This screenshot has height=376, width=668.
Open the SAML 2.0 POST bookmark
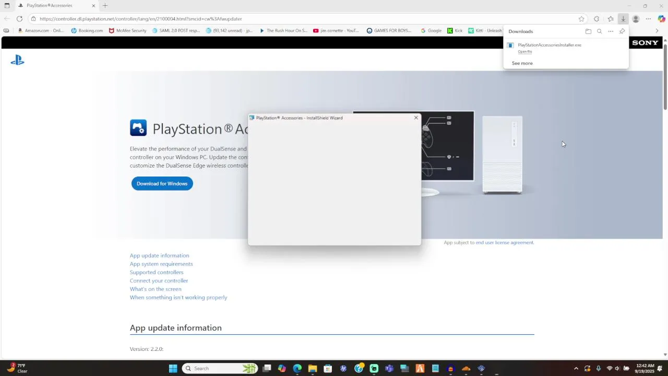pyautogui.click(x=176, y=31)
